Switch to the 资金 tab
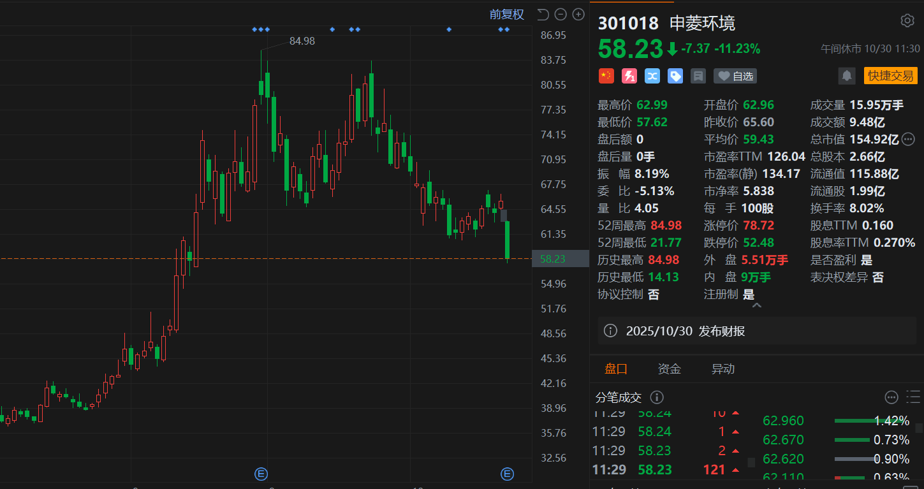Viewport: 924px width, 489px height. 669,369
